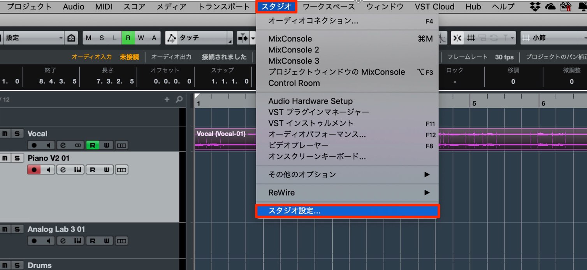Mute the Piano V2 01 track
The height and width of the screenshot is (270, 587).
[5, 158]
